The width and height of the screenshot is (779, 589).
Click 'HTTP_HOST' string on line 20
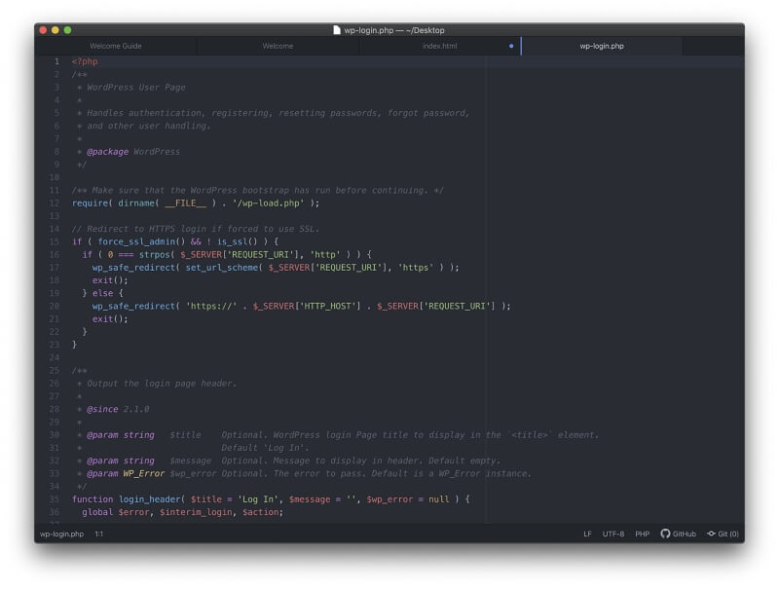coord(328,307)
